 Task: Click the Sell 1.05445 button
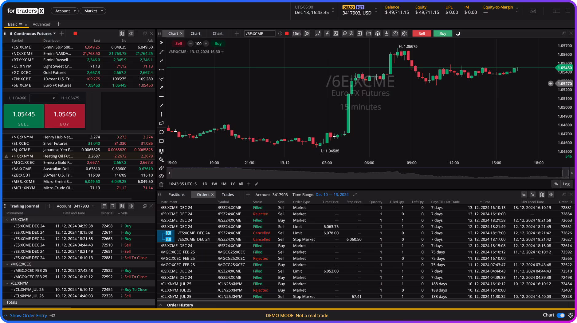pyautogui.click(x=24, y=116)
